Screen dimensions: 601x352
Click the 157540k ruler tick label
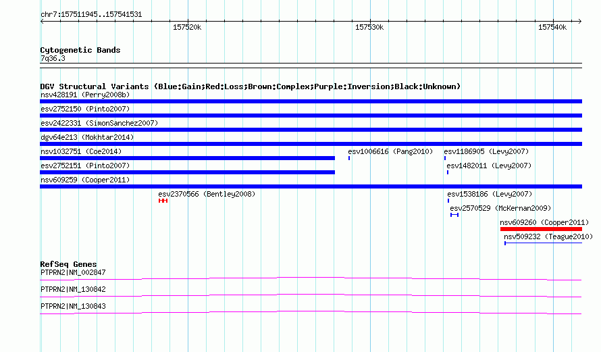coord(552,27)
